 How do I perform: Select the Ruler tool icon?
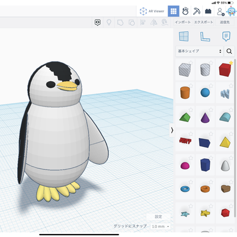205,37
